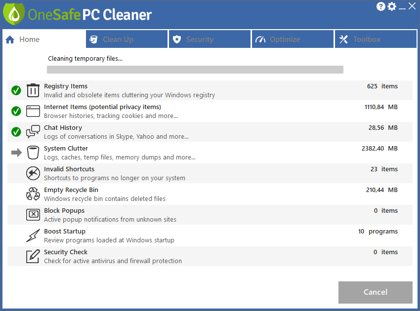Click the Optimize gauge icon
This screenshot has width=420, height=311.
260,39
